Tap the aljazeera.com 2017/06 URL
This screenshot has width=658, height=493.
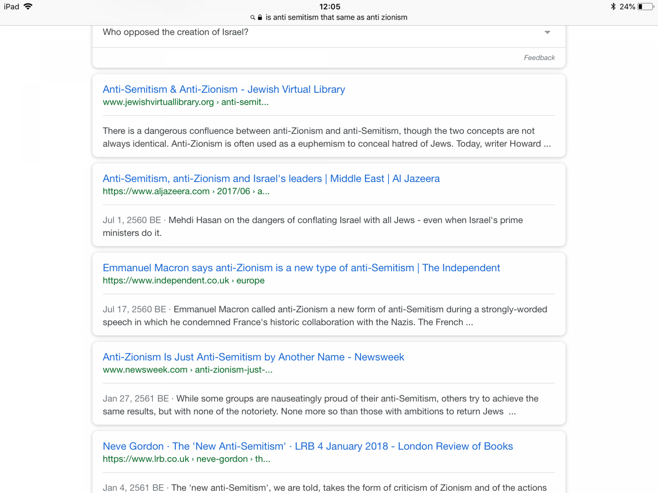click(x=186, y=191)
